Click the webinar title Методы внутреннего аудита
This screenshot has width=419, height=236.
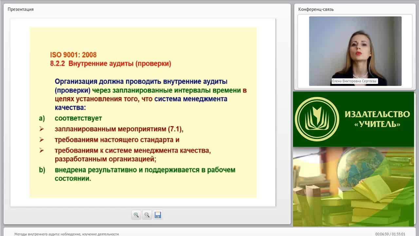click(66, 234)
